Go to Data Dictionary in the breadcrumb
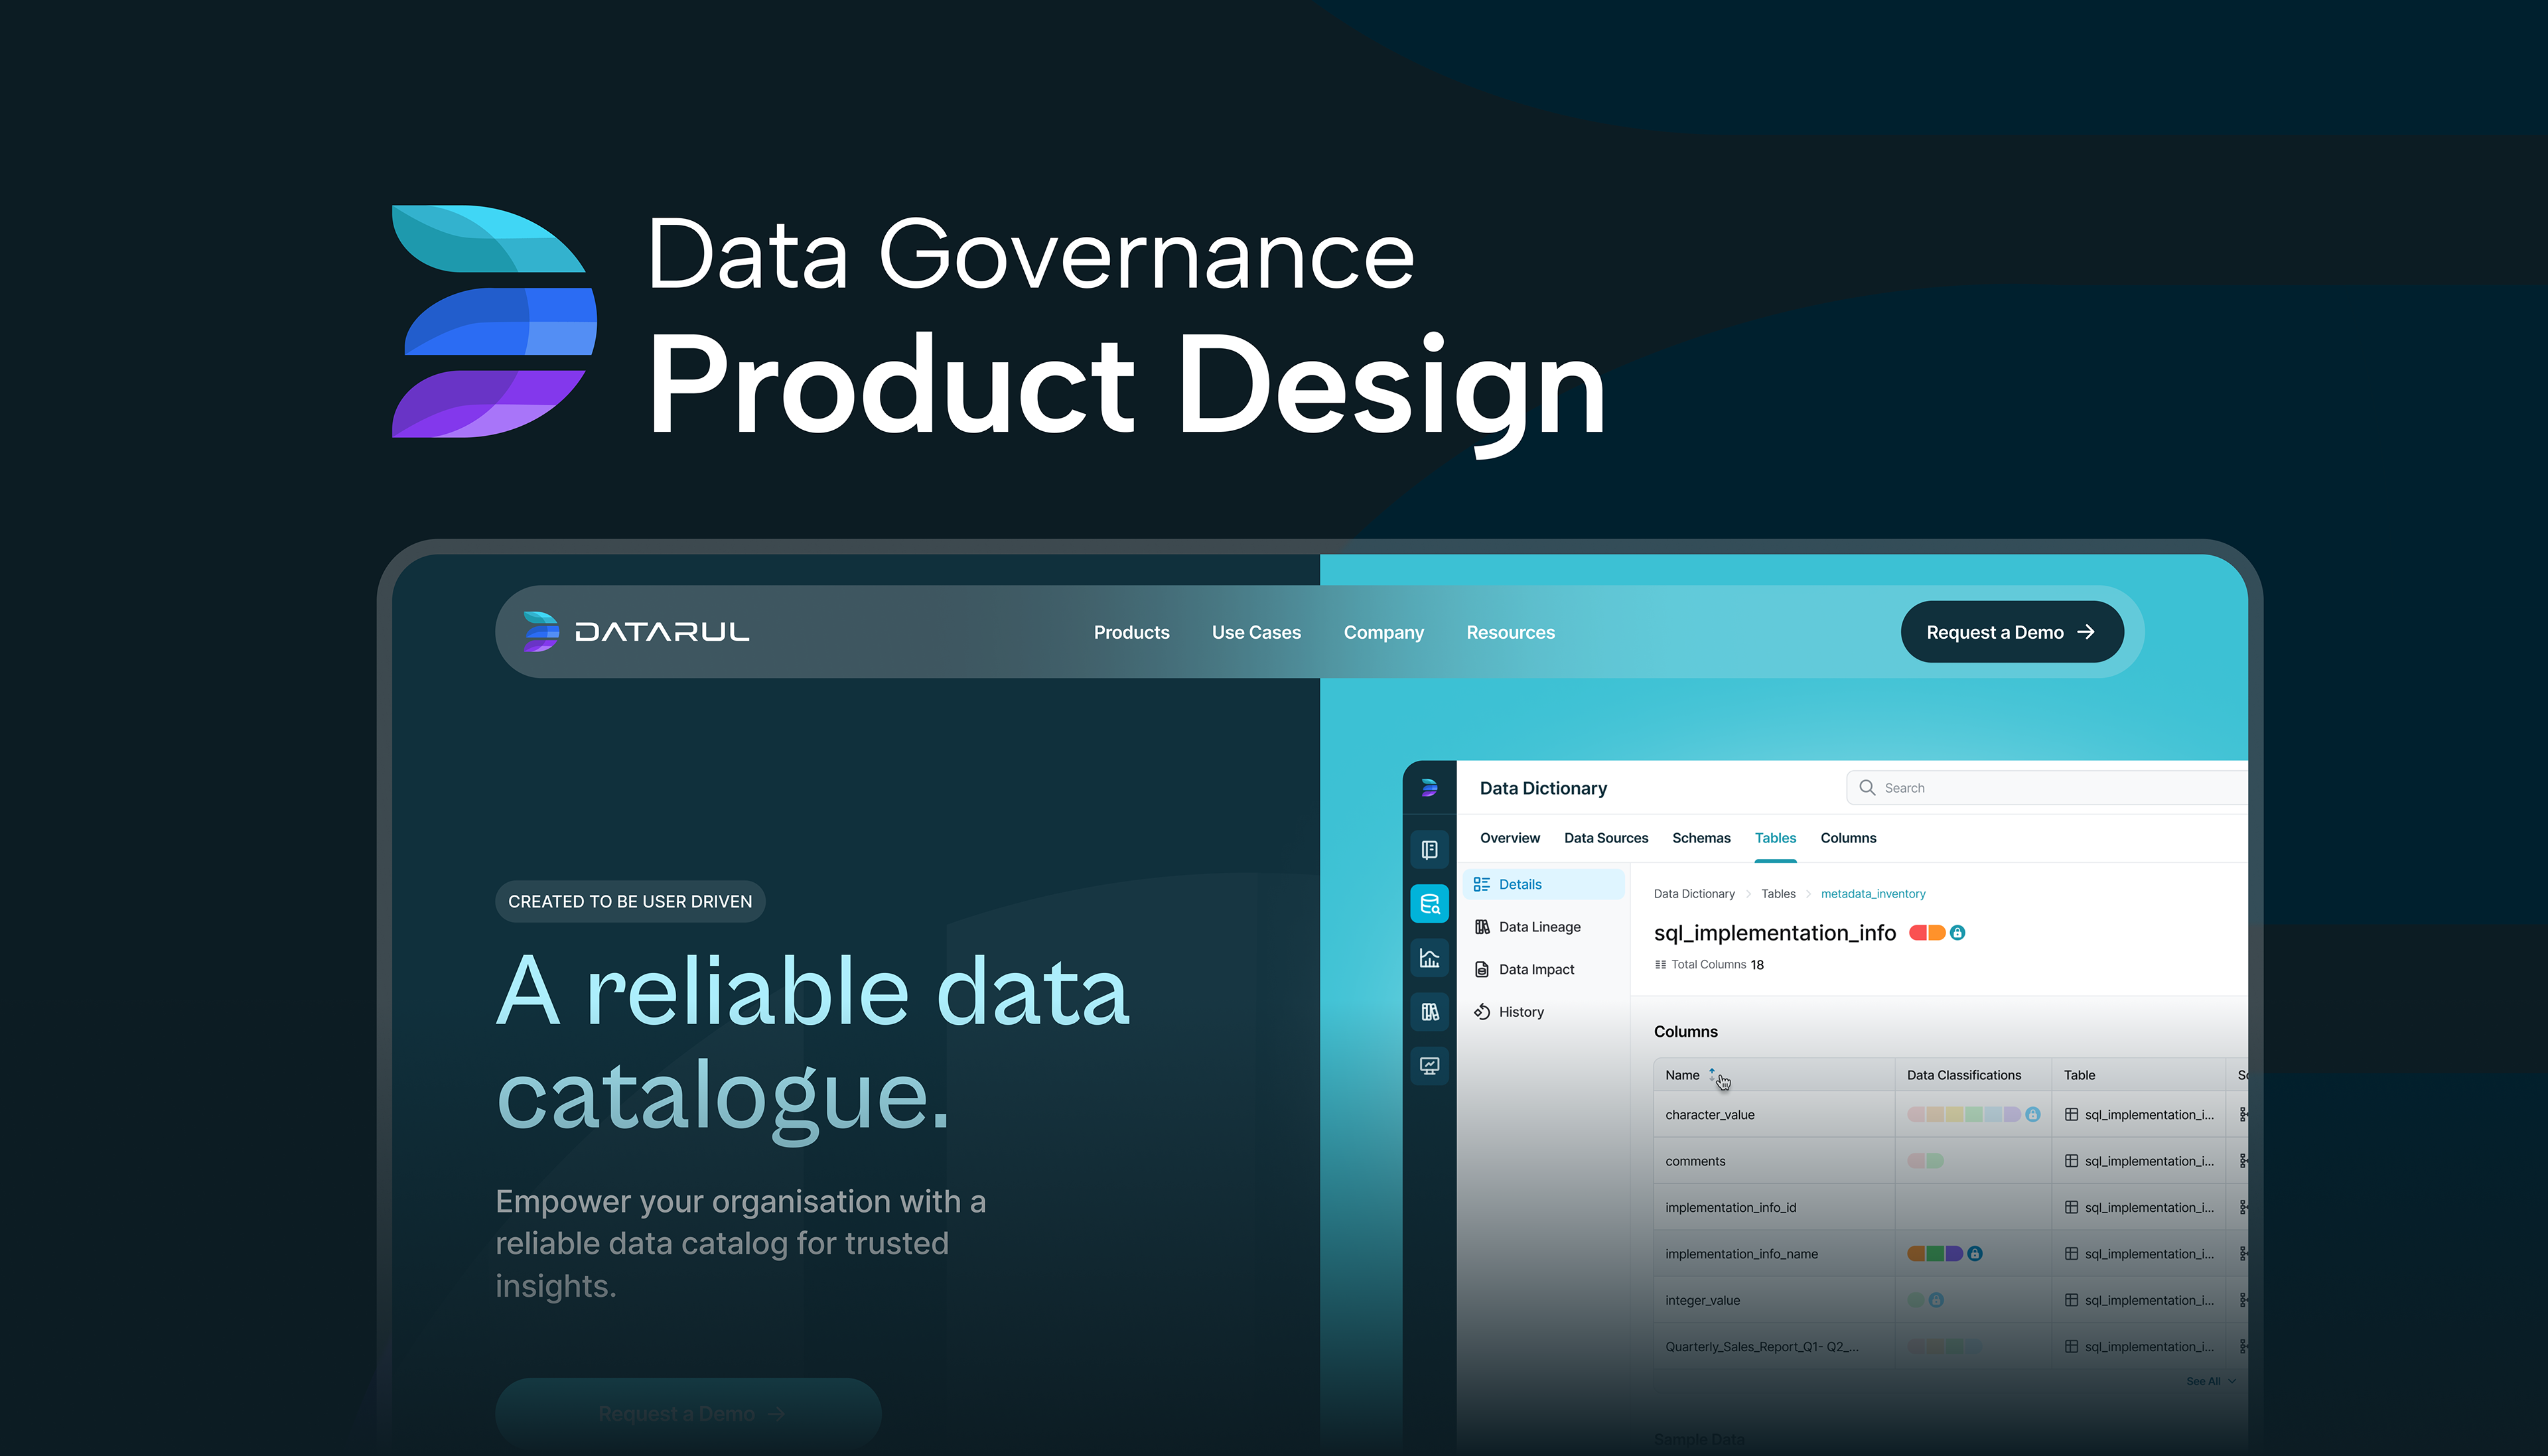Viewport: 2548px width, 1456px height. [1694, 894]
